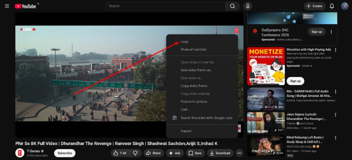Click the T-Series channel avatar

point(20,153)
